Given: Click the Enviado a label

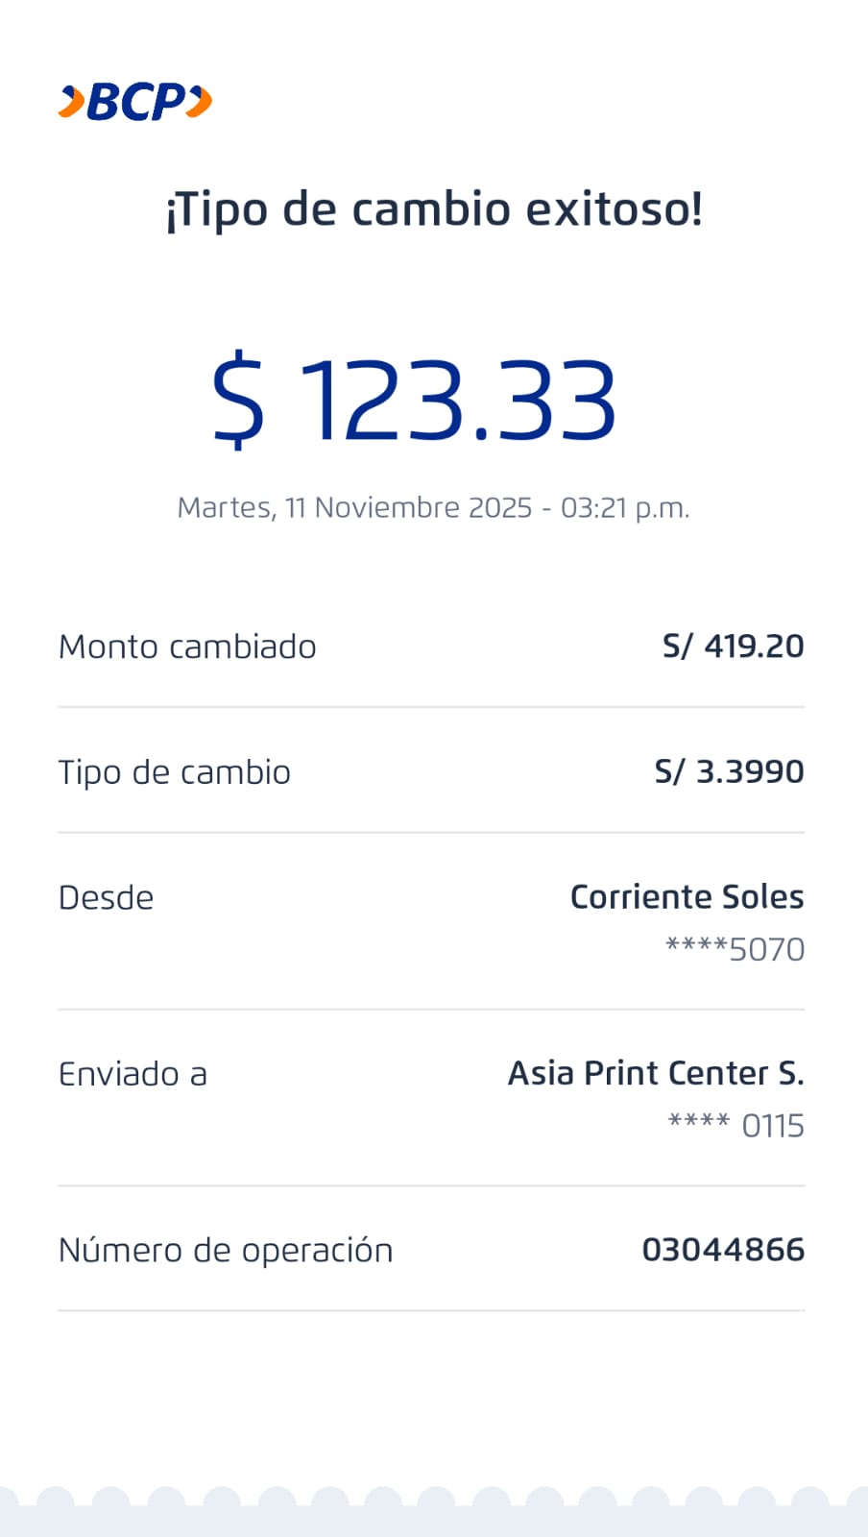Looking at the screenshot, I should [x=133, y=1074].
